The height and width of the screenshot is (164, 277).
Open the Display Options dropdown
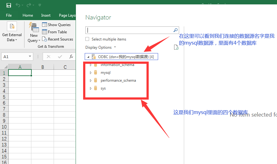point(100,47)
